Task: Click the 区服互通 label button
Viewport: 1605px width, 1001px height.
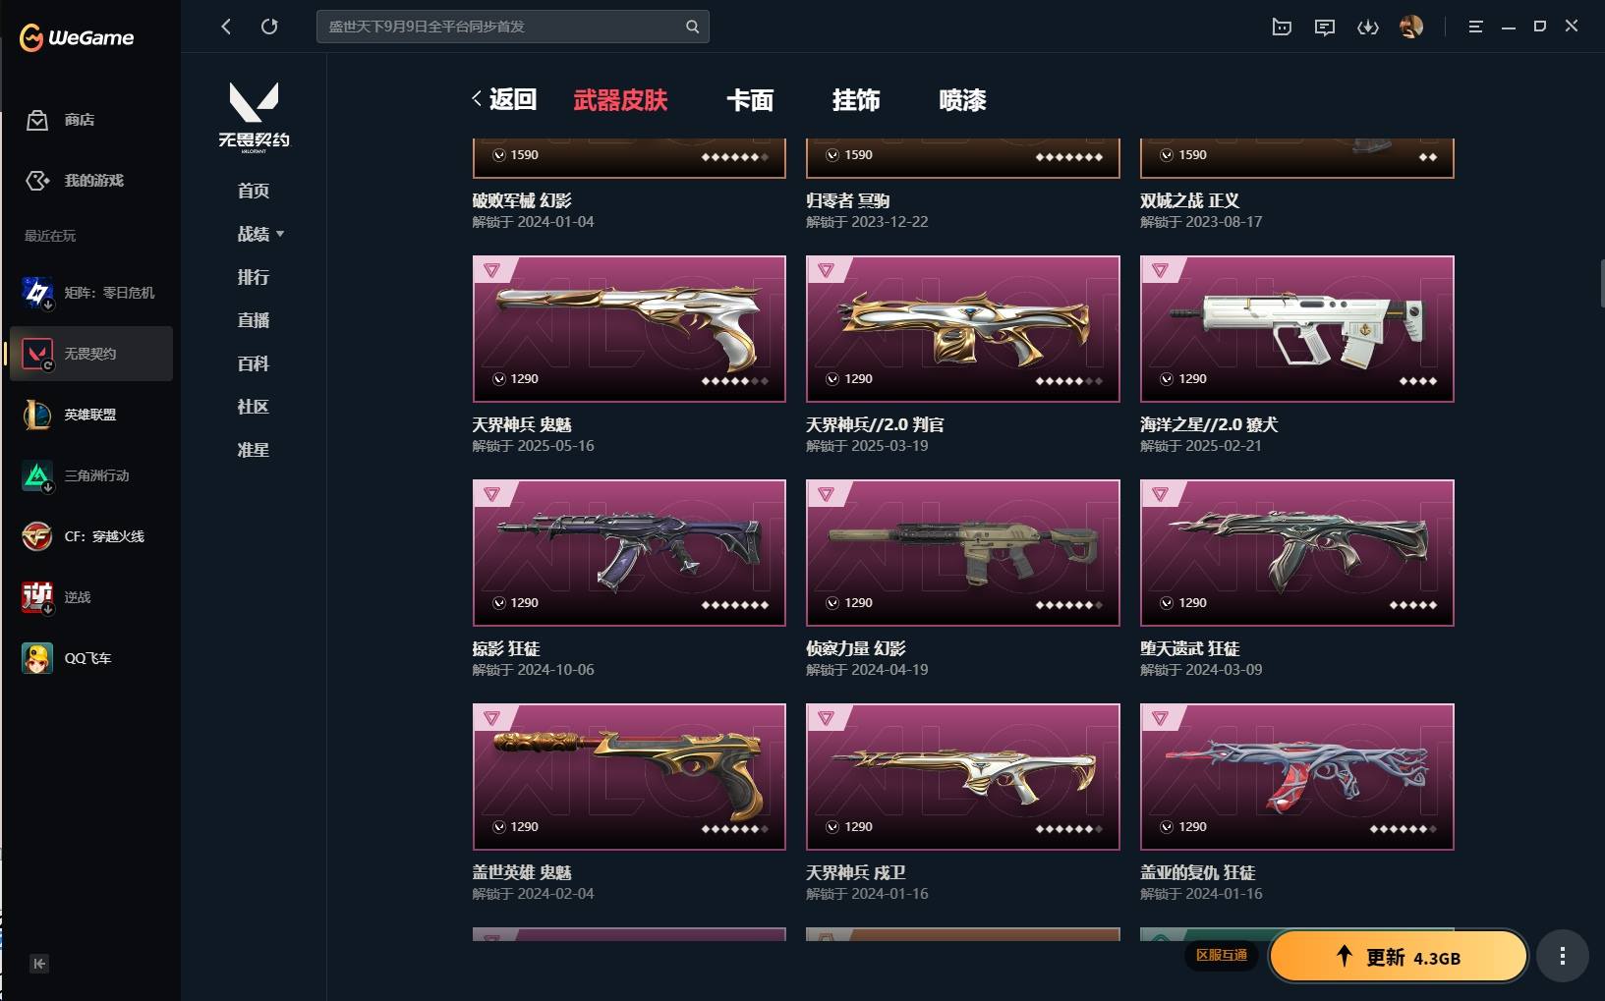Action: point(1222,955)
